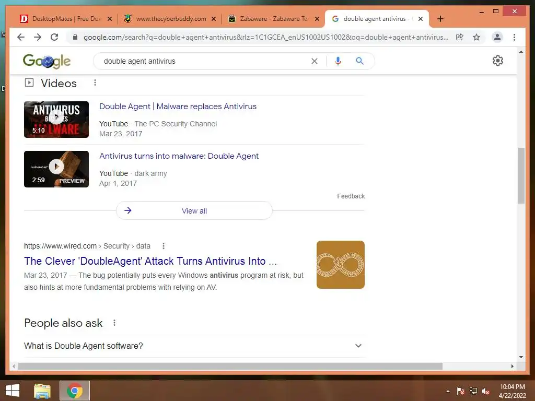Open 'Antivirus turns into malware: Double Agent' link
The width and height of the screenshot is (535, 401).
[x=179, y=156]
